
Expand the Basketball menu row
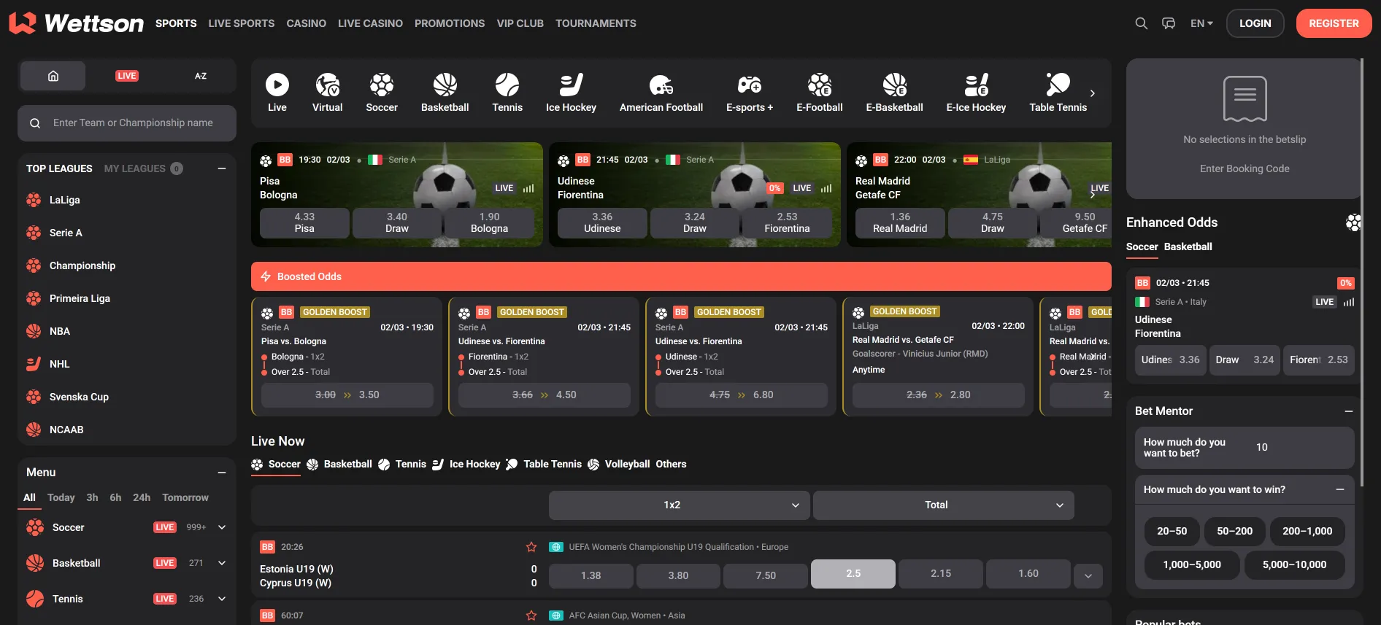coord(222,563)
